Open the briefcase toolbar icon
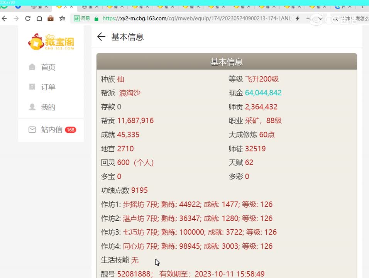This screenshot has width=369, height=278. click(51, 19)
